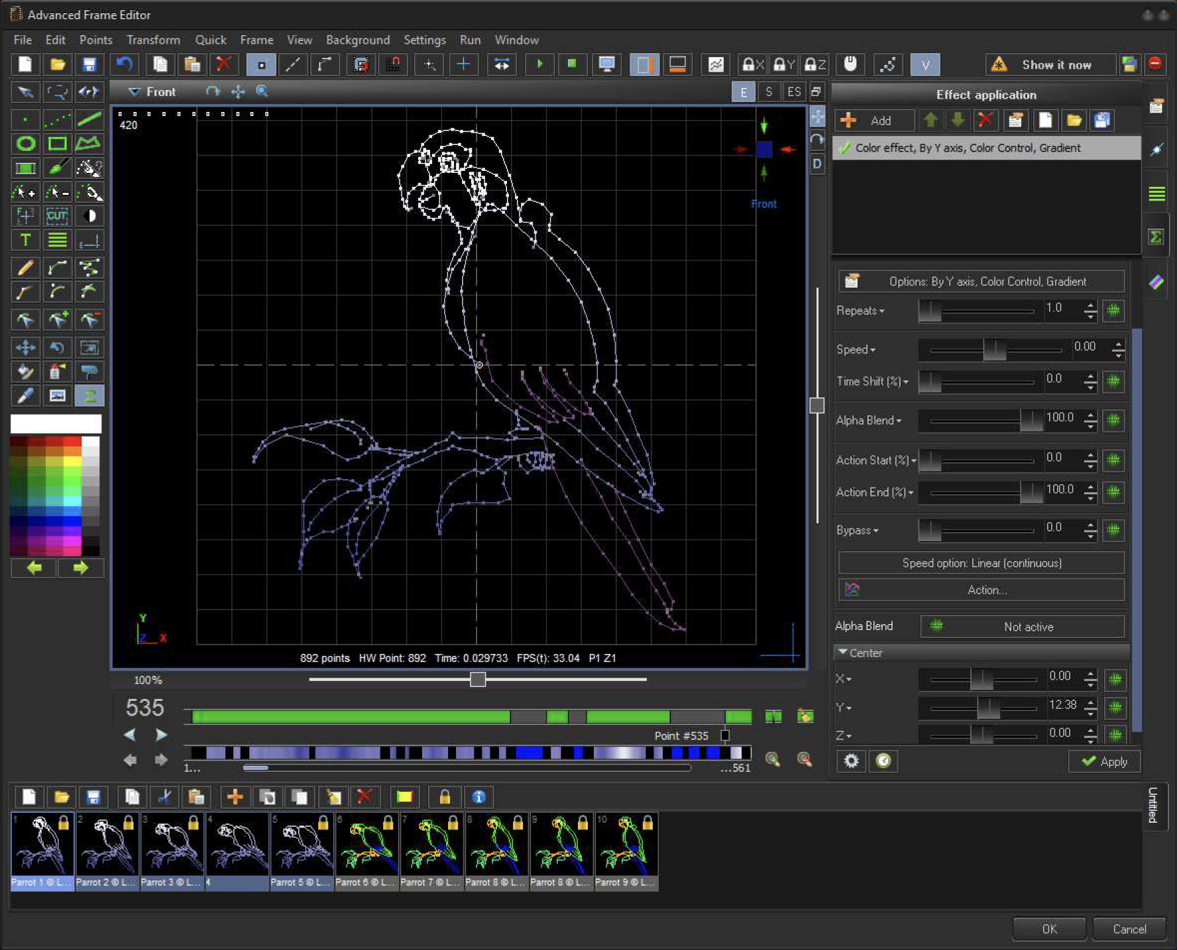Start playback with the green play icon
This screenshot has width=1177, height=950.
[539, 64]
